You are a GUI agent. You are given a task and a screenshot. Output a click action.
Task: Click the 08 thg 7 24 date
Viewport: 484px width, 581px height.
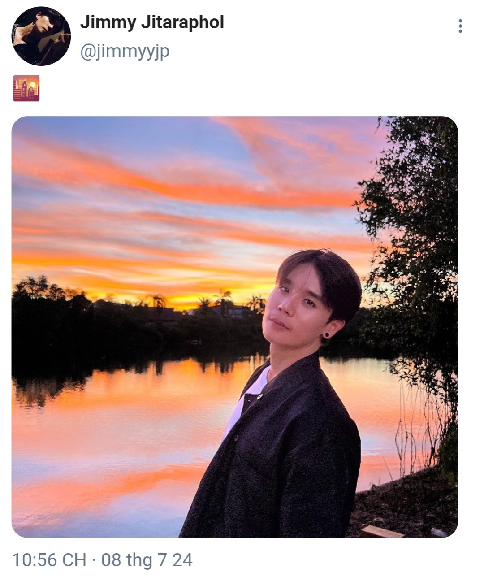[x=147, y=560]
